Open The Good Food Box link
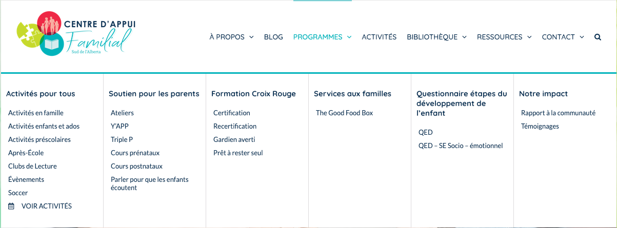The height and width of the screenshot is (228, 617). [x=344, y=113]
